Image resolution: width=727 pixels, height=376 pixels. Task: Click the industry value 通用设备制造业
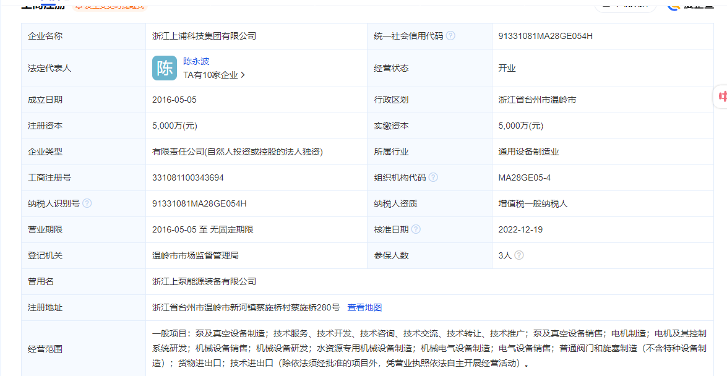(528, 152)
